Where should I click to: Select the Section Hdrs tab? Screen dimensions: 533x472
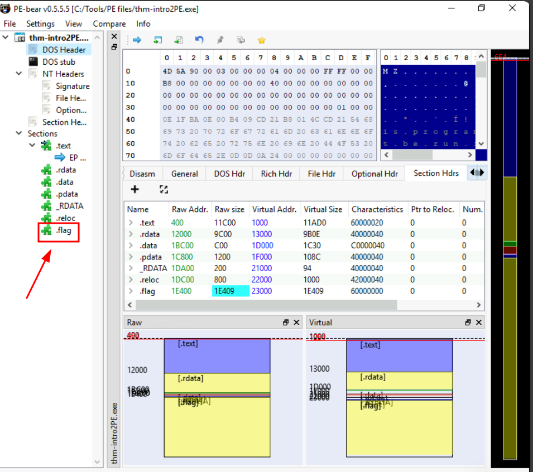click(x=436, y=173)
